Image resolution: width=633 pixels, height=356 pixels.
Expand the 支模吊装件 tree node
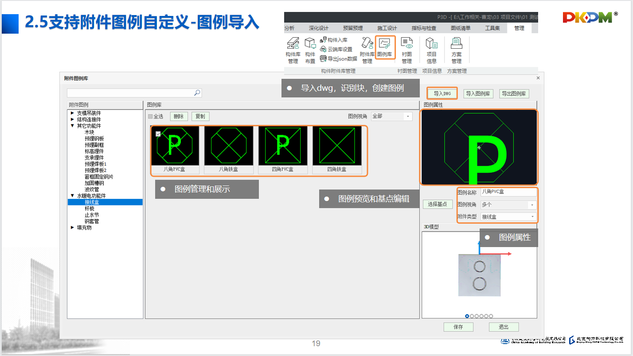(72, 113)
